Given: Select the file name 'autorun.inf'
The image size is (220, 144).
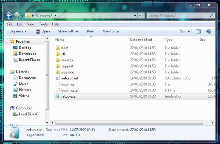Looking at the screenshot, I should coord(70,78).
